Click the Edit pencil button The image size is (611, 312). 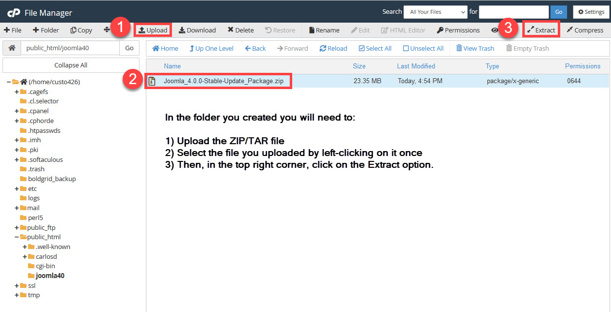360,30
